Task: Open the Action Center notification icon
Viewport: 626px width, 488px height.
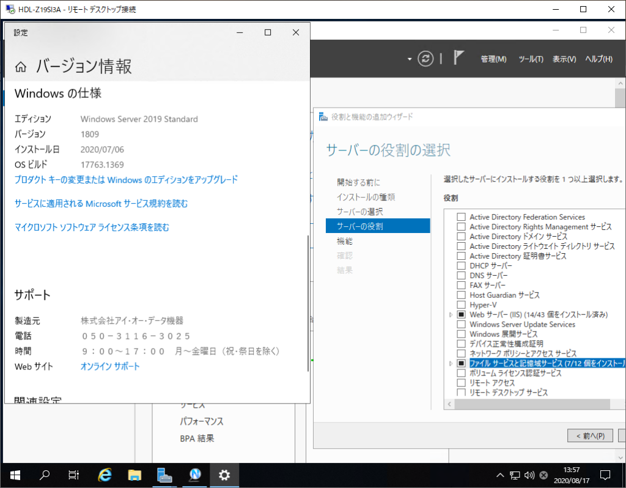Action: [x=605, y=475]
